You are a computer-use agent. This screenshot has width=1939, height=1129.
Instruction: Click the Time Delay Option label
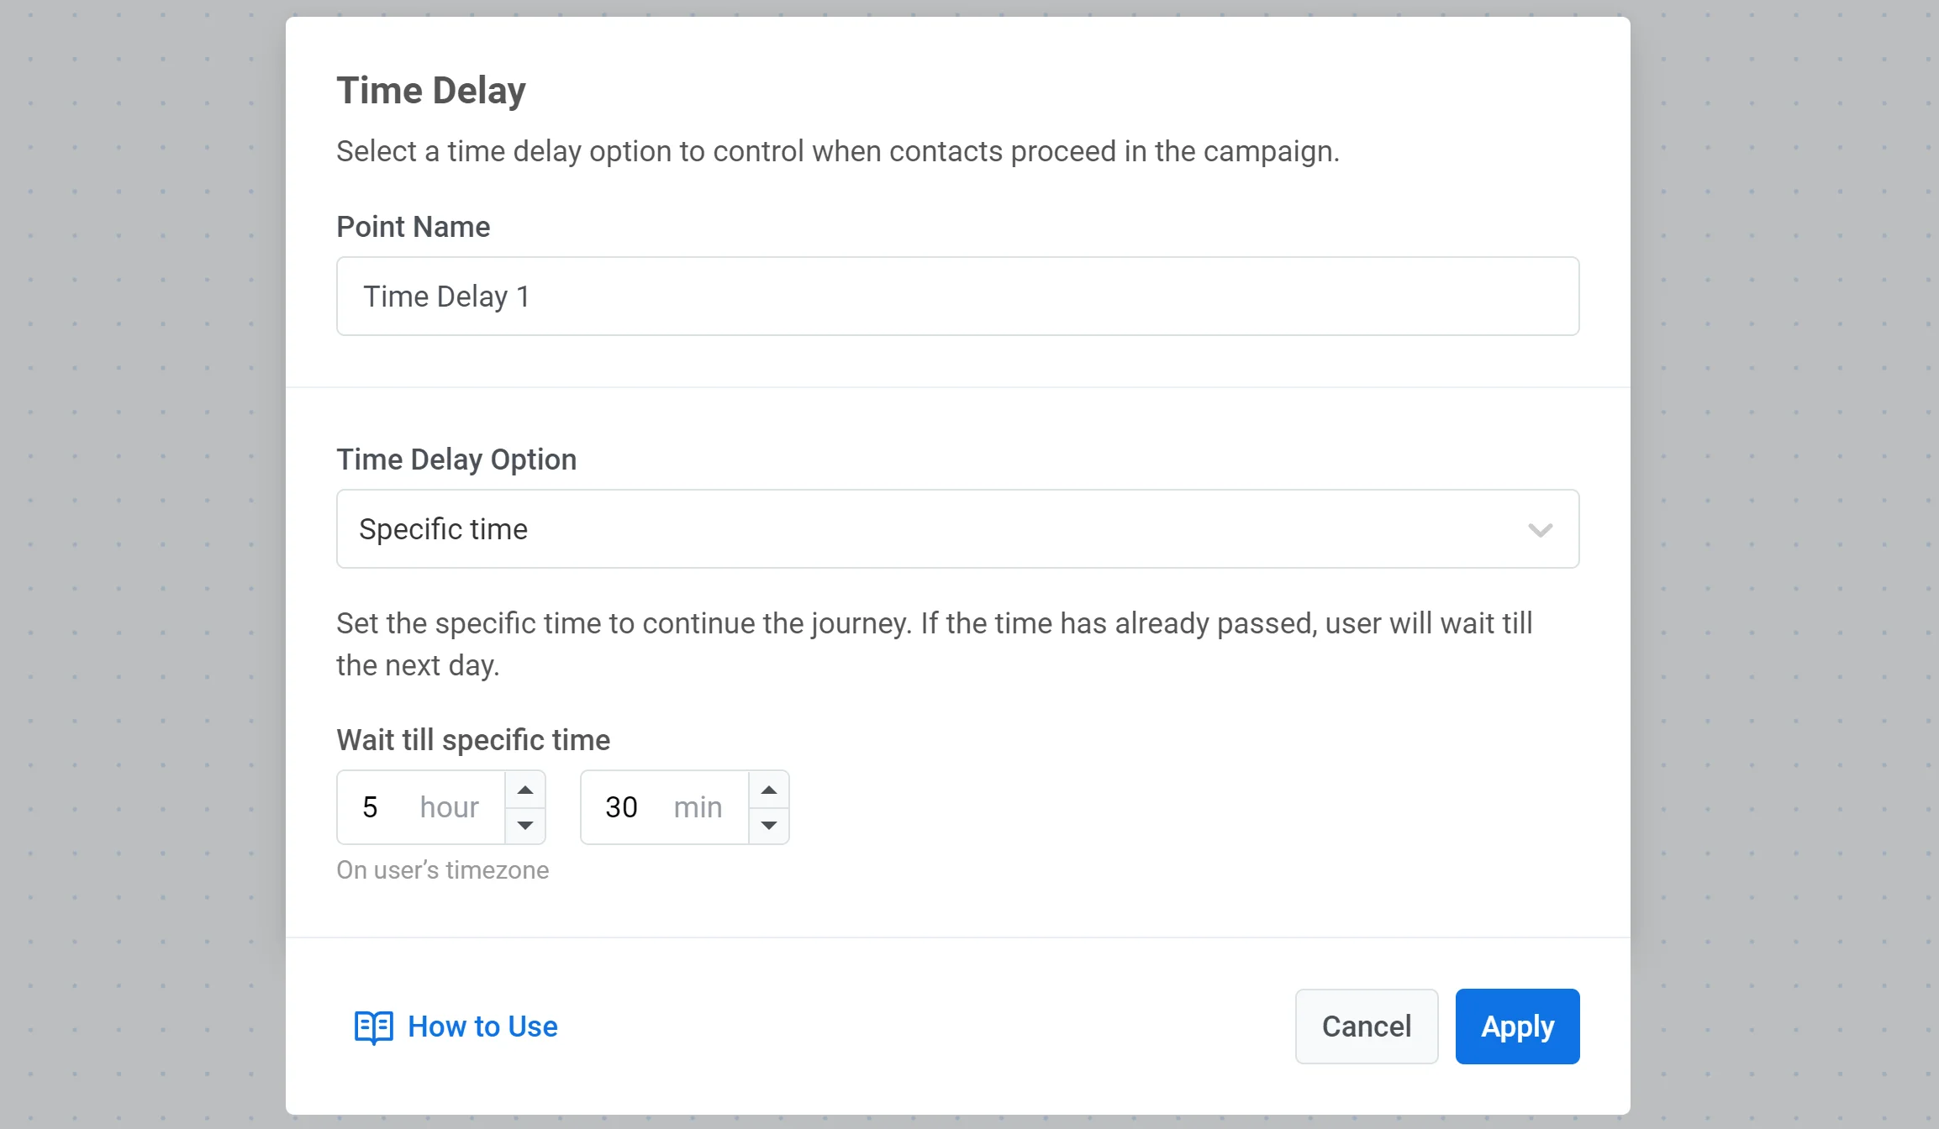click(456, 459)
